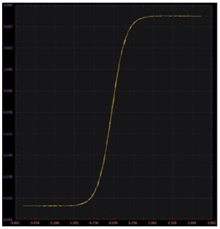The width and height of the screenshot is (220, 229).
Task: Click the y-axis label 0.956
Action: (x=6, y=91)
